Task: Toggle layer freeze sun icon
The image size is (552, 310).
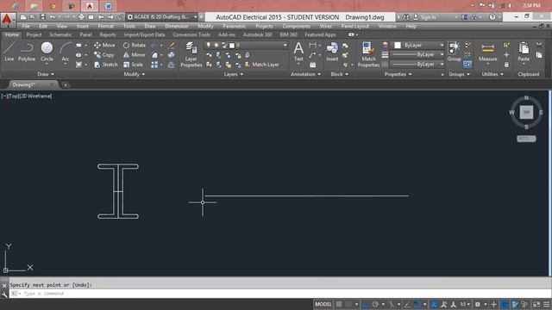Action: [x=216, y=45]
